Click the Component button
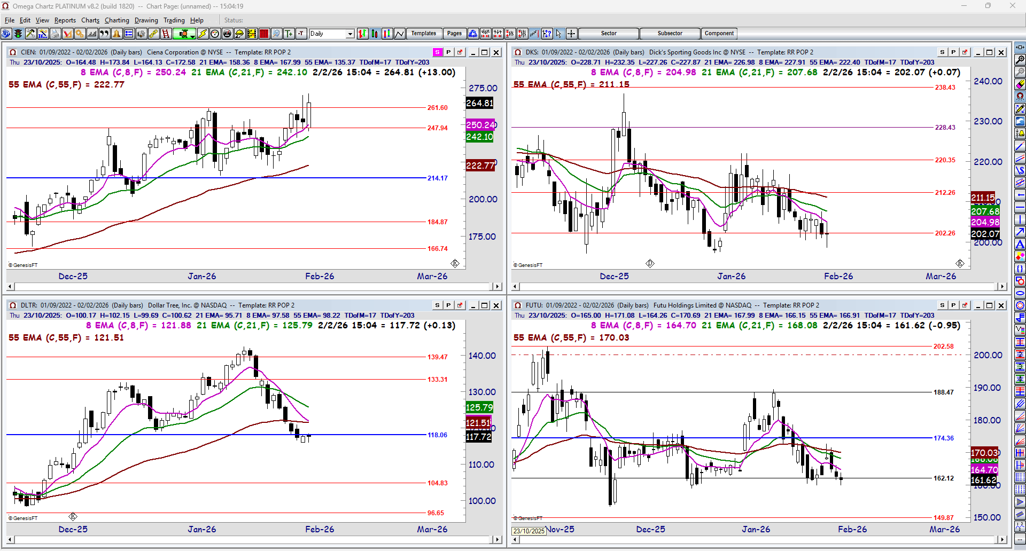 [x=719, y=34]
